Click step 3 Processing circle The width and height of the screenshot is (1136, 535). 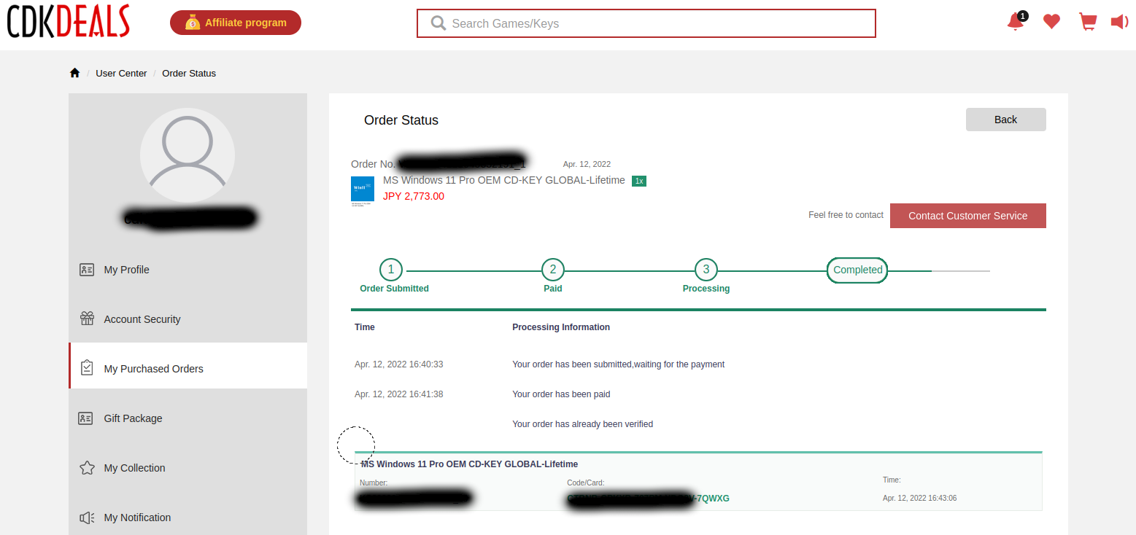click(x=706, y=270)
